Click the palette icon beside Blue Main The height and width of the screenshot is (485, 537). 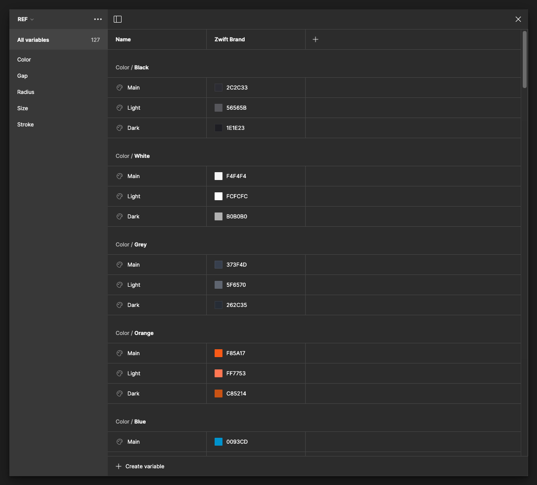(120, 442)
